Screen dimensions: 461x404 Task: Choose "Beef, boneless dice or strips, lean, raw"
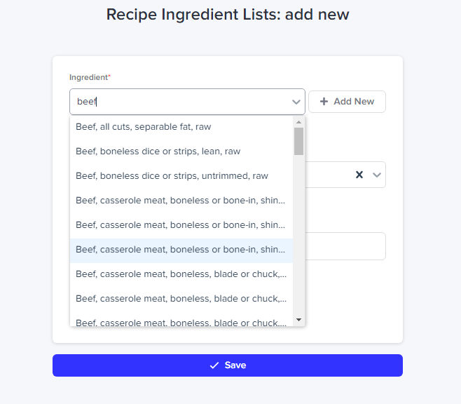point(158,151)
